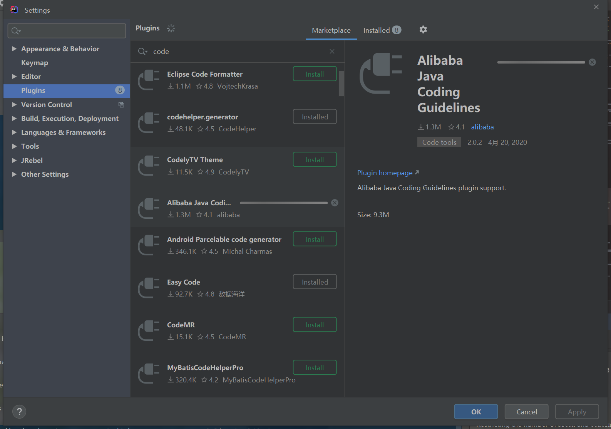Screen dimensions: 611x429
Task: Click the 'Size: 9.3M' text
Action: pyautogui.click(x=373, y=214)
